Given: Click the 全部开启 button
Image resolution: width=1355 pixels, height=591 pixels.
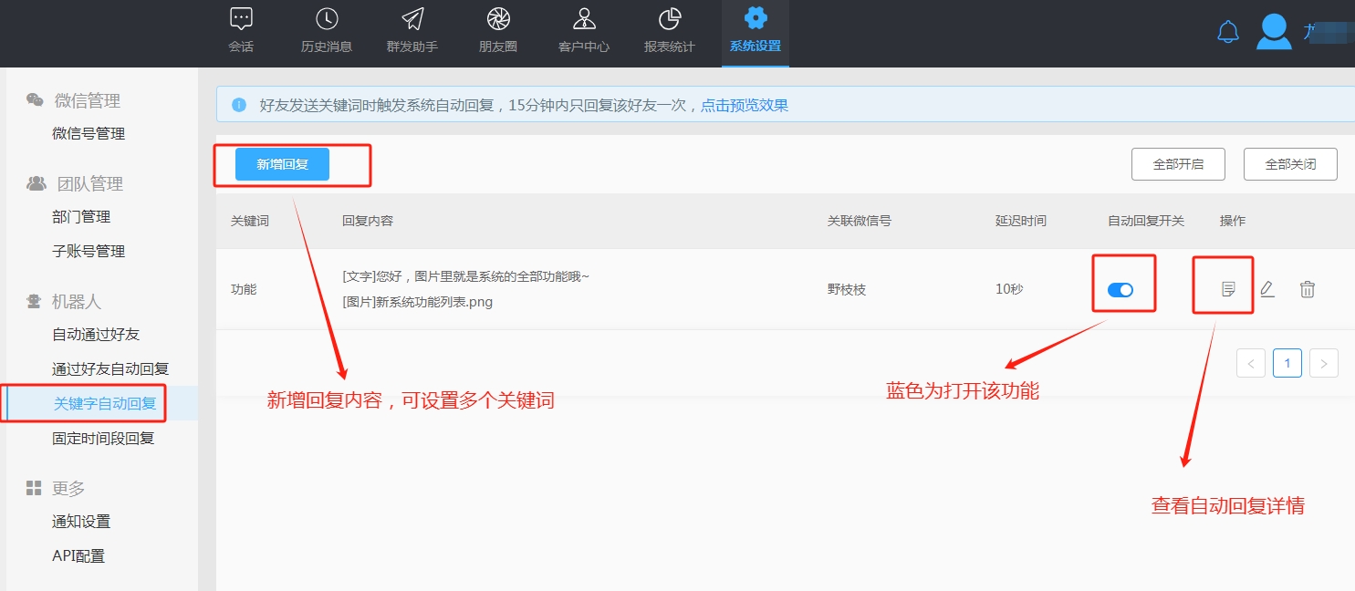Looking at the screenshot, I should pos(1178,164).
